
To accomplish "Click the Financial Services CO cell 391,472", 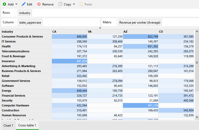I will point(176,96).
